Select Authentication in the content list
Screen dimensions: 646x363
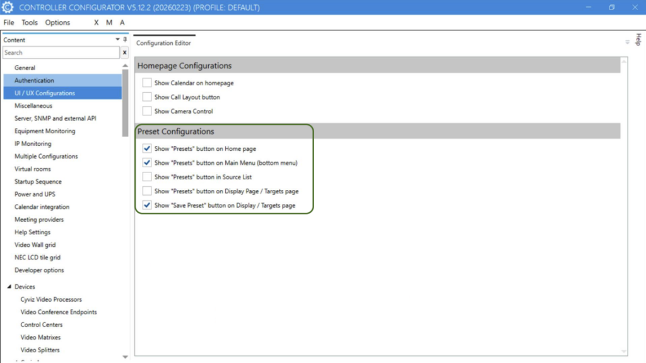pyautogui.click(x=34, y=81)
